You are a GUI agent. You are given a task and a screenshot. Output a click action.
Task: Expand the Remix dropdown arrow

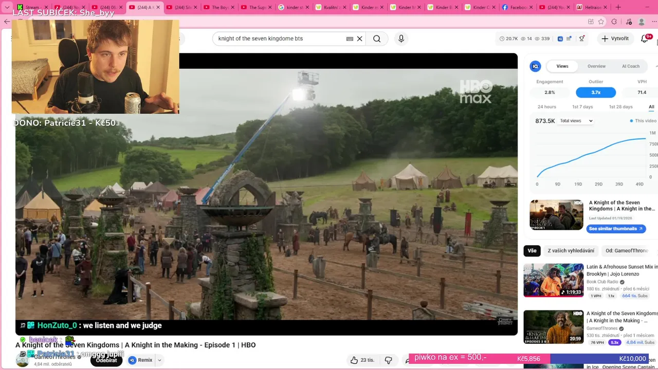(159, 360)
